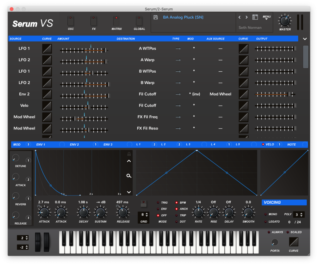Click the type arrow for A WTPos row
Screen dimensions: 318x265
click(x=178, y=49)
